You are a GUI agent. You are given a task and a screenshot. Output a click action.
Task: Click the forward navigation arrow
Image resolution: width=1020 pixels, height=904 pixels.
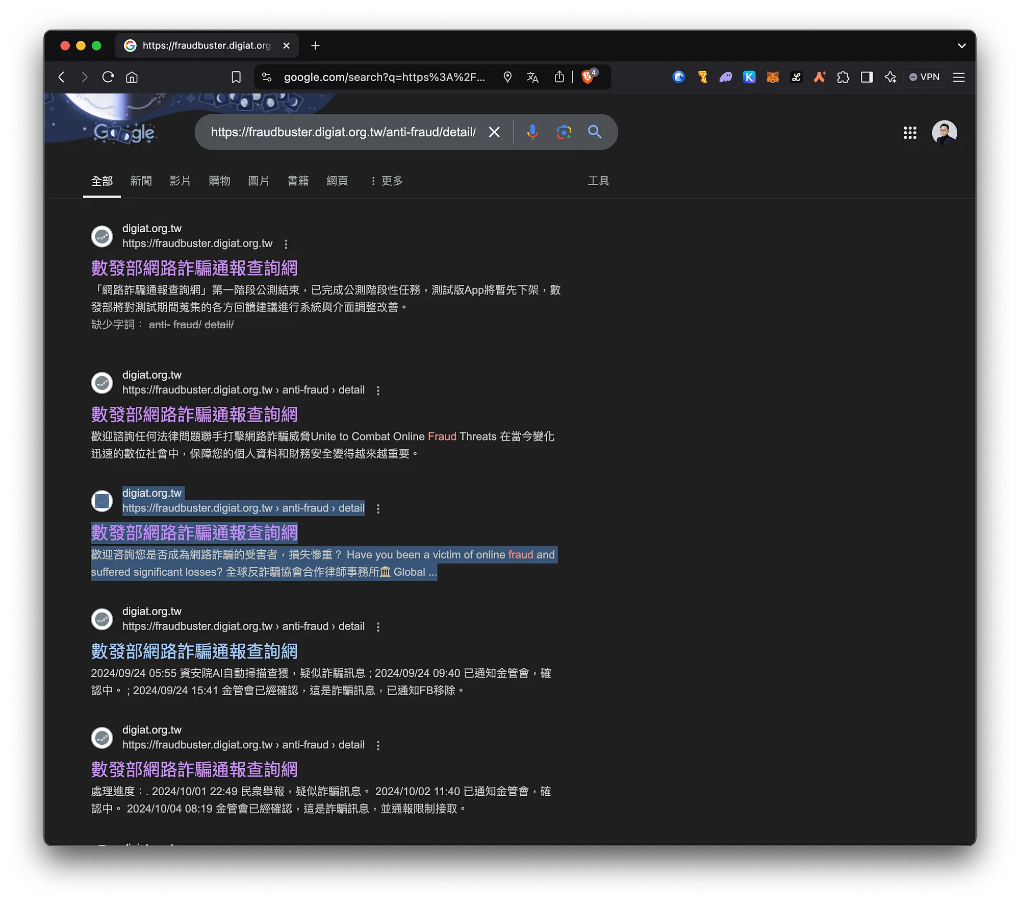point(85,77)
